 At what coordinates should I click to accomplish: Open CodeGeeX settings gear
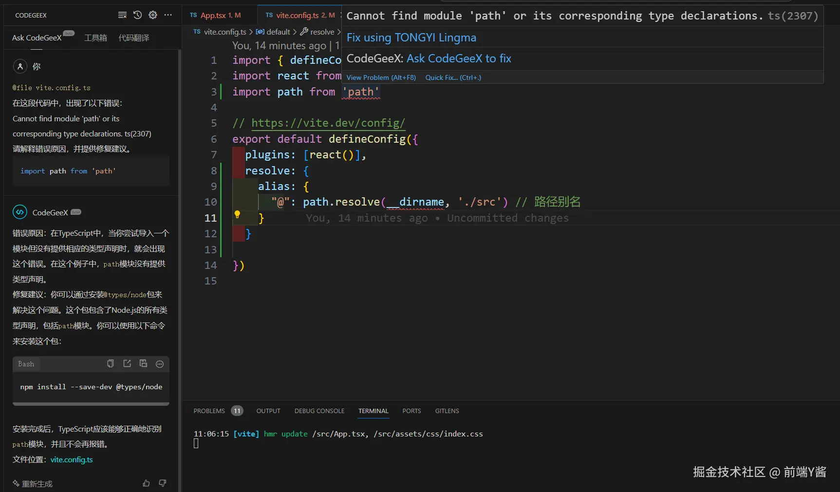click(x=153, y=15)
